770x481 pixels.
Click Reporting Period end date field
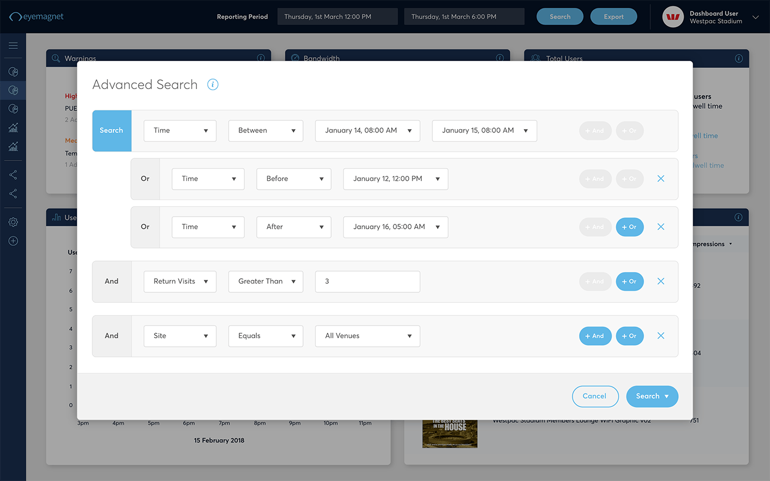click(464, 16)
